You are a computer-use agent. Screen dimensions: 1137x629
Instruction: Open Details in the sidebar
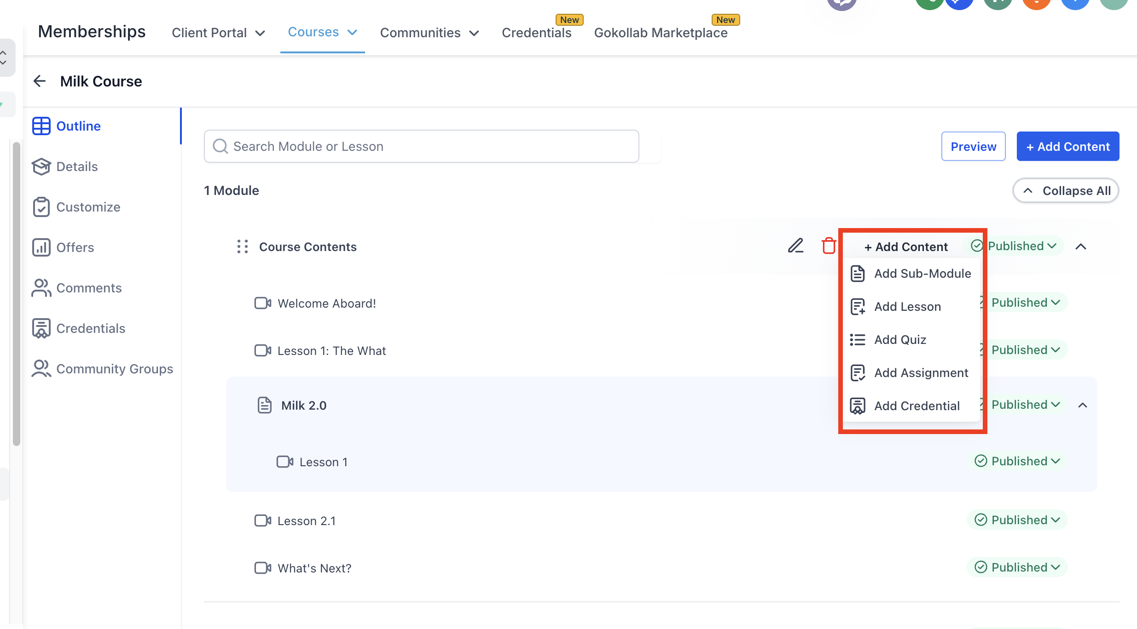pyautogui.click(x=76, y=166)
